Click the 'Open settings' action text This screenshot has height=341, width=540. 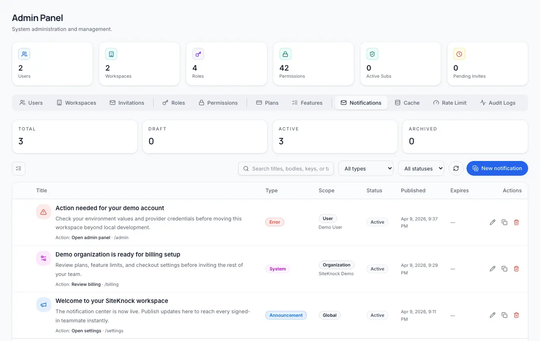point(86,331)
